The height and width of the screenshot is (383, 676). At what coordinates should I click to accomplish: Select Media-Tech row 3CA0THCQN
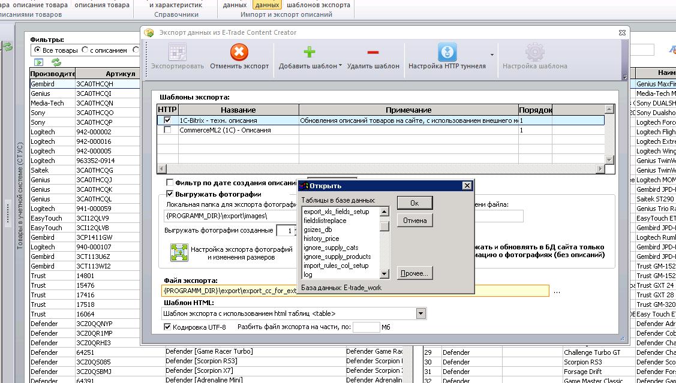coord(85,103)
